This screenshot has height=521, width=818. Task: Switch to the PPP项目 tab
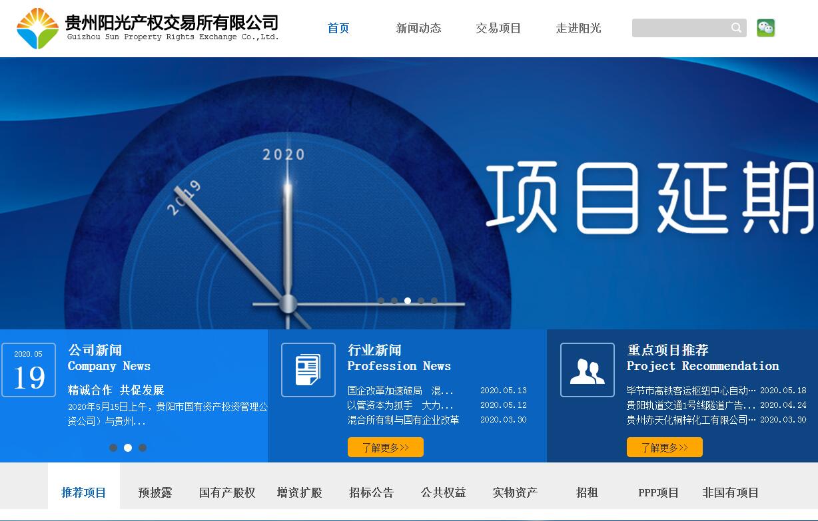click(x=658, y=492)
